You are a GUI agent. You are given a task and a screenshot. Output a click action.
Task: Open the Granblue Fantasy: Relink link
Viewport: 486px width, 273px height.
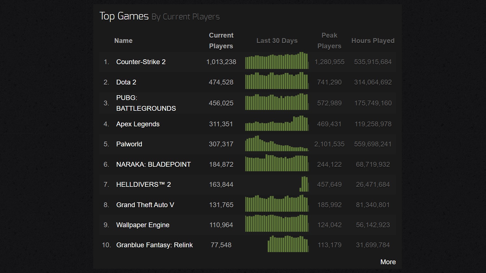click(154, 245)
